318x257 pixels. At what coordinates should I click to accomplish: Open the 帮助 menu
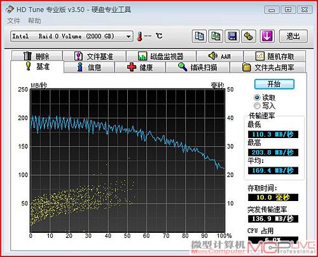click(34, 21)
